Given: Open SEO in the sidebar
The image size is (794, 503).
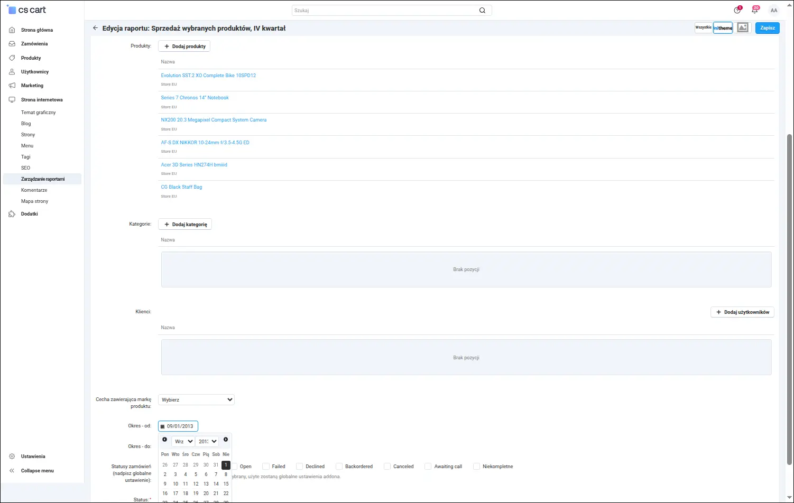Looking at the screenshot, I should (x=25, y=168).
